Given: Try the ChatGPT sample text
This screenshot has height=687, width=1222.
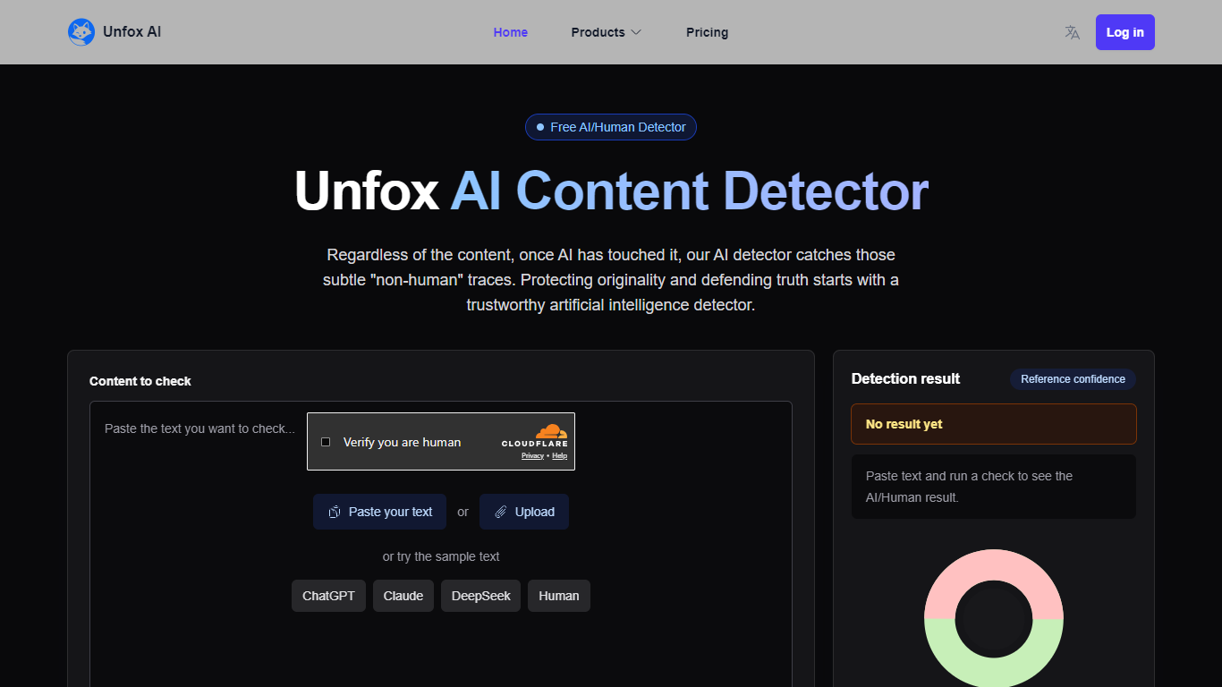Looking at the screenshot, I should point(328,596).
